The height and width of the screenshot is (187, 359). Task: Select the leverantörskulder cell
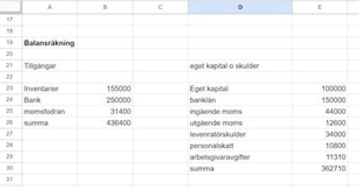[240, 134]
